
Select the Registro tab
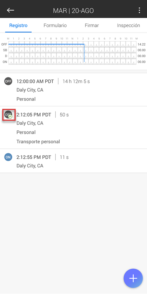(18, 26)
